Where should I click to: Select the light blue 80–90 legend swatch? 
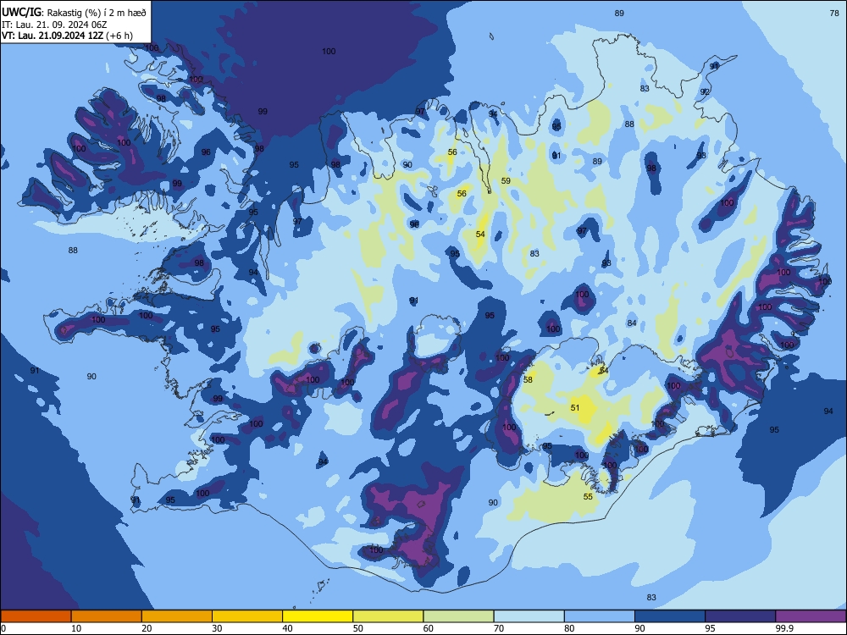click(600, 616)
